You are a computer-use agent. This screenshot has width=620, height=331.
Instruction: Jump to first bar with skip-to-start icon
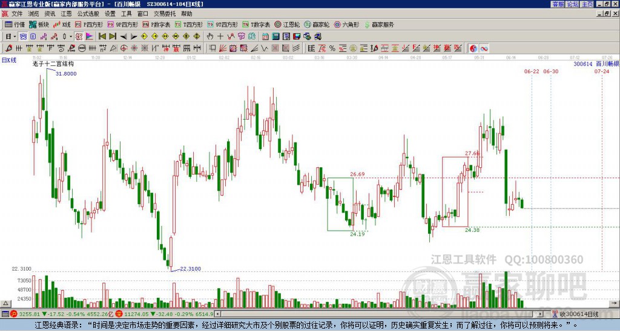tap(102, 37)
